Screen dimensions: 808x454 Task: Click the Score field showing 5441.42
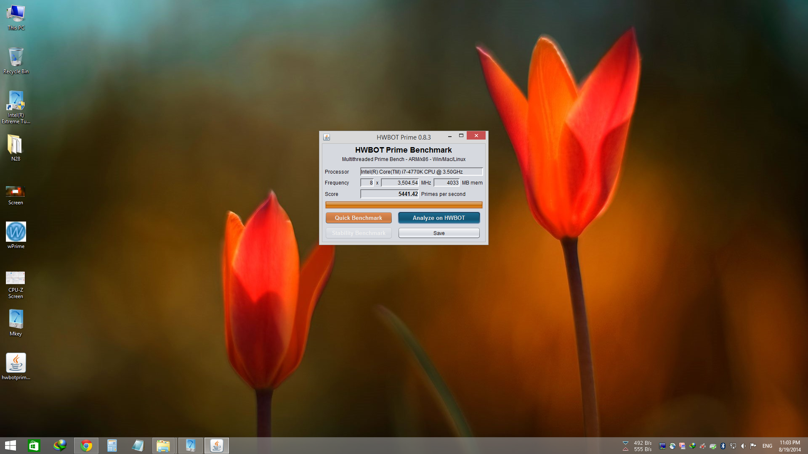click(389, 194)
